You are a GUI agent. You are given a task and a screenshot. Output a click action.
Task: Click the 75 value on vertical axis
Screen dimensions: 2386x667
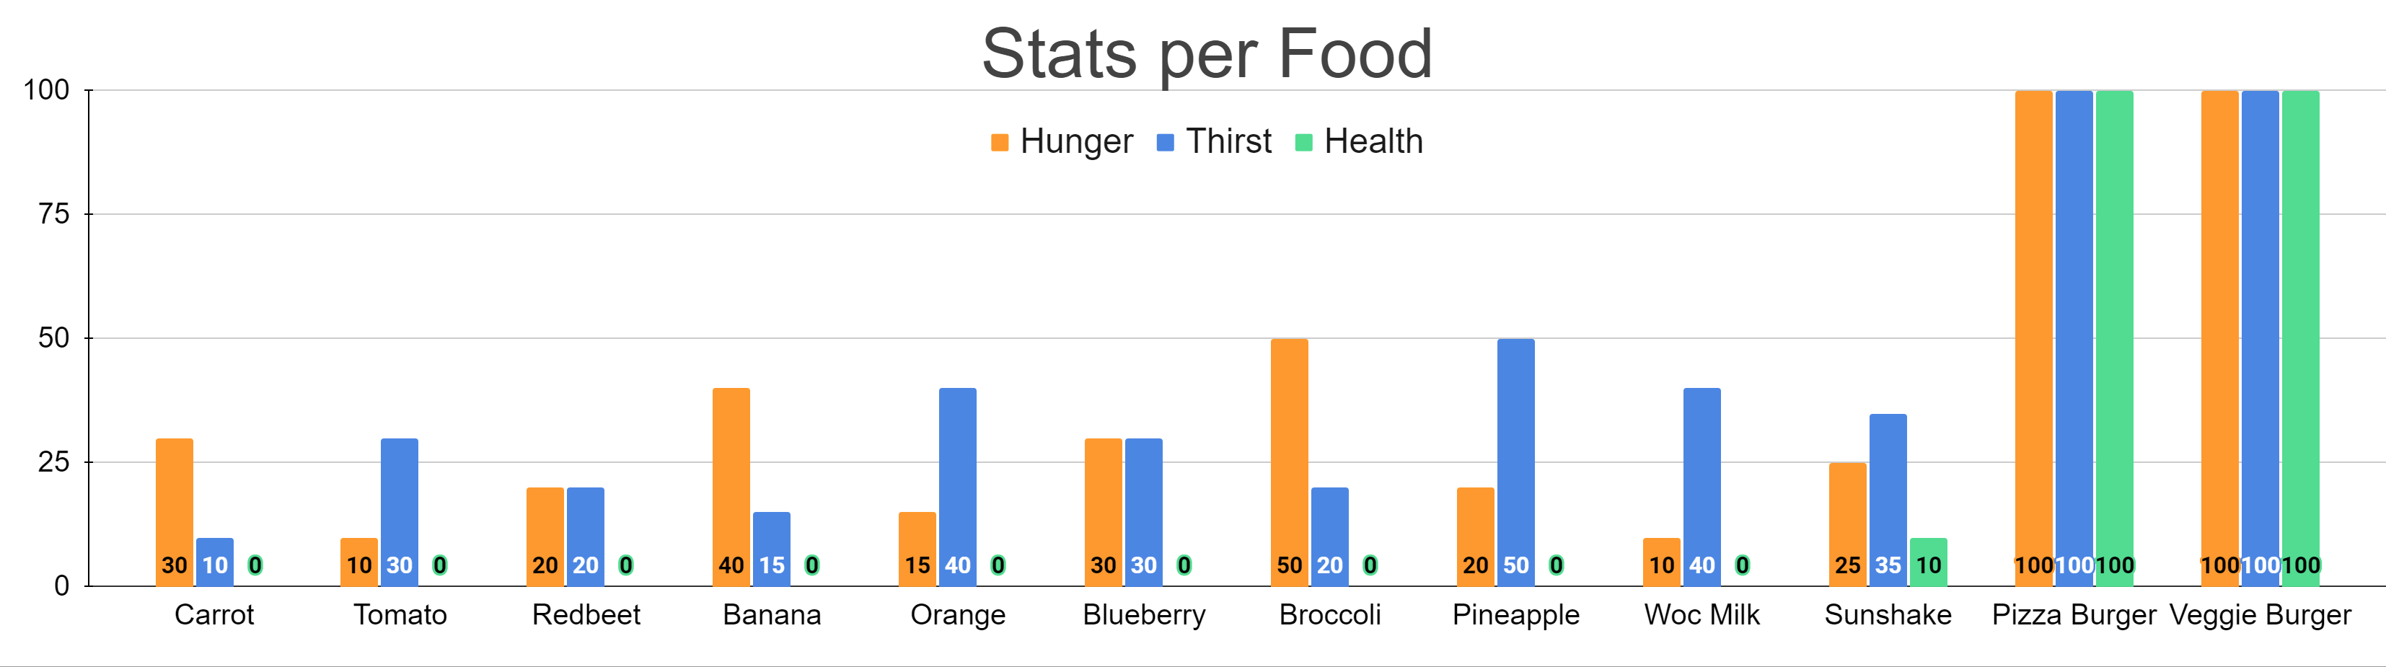(53, 215)
